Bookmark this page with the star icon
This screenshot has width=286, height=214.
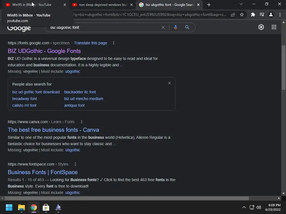(x=242, y=15)
